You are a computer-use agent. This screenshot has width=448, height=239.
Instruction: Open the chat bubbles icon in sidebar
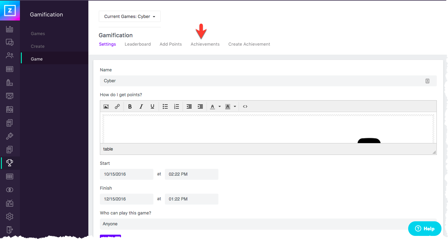[x=10, y=42]
